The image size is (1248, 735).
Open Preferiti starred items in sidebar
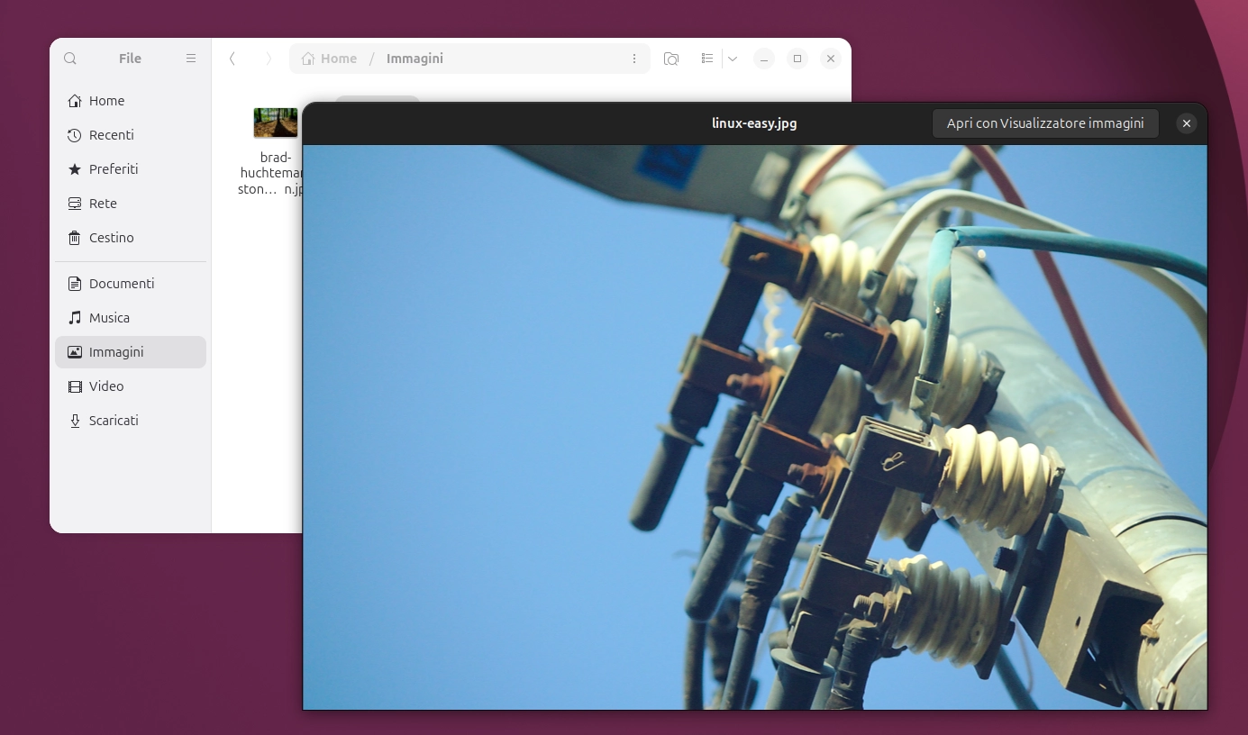[x=131, y=169]
